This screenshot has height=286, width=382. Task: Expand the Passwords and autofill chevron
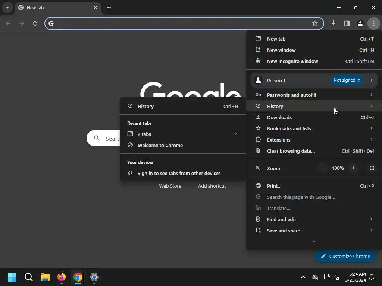point(371,95)
